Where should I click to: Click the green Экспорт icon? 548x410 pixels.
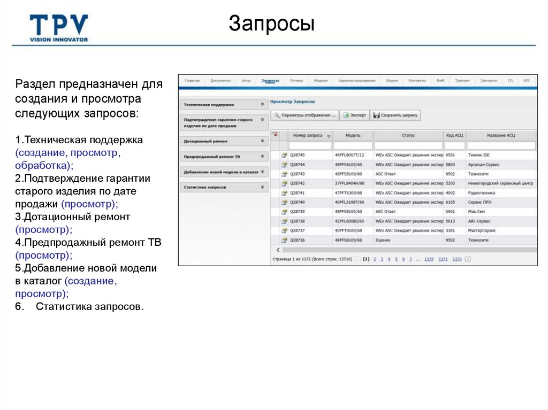(346, 115)
